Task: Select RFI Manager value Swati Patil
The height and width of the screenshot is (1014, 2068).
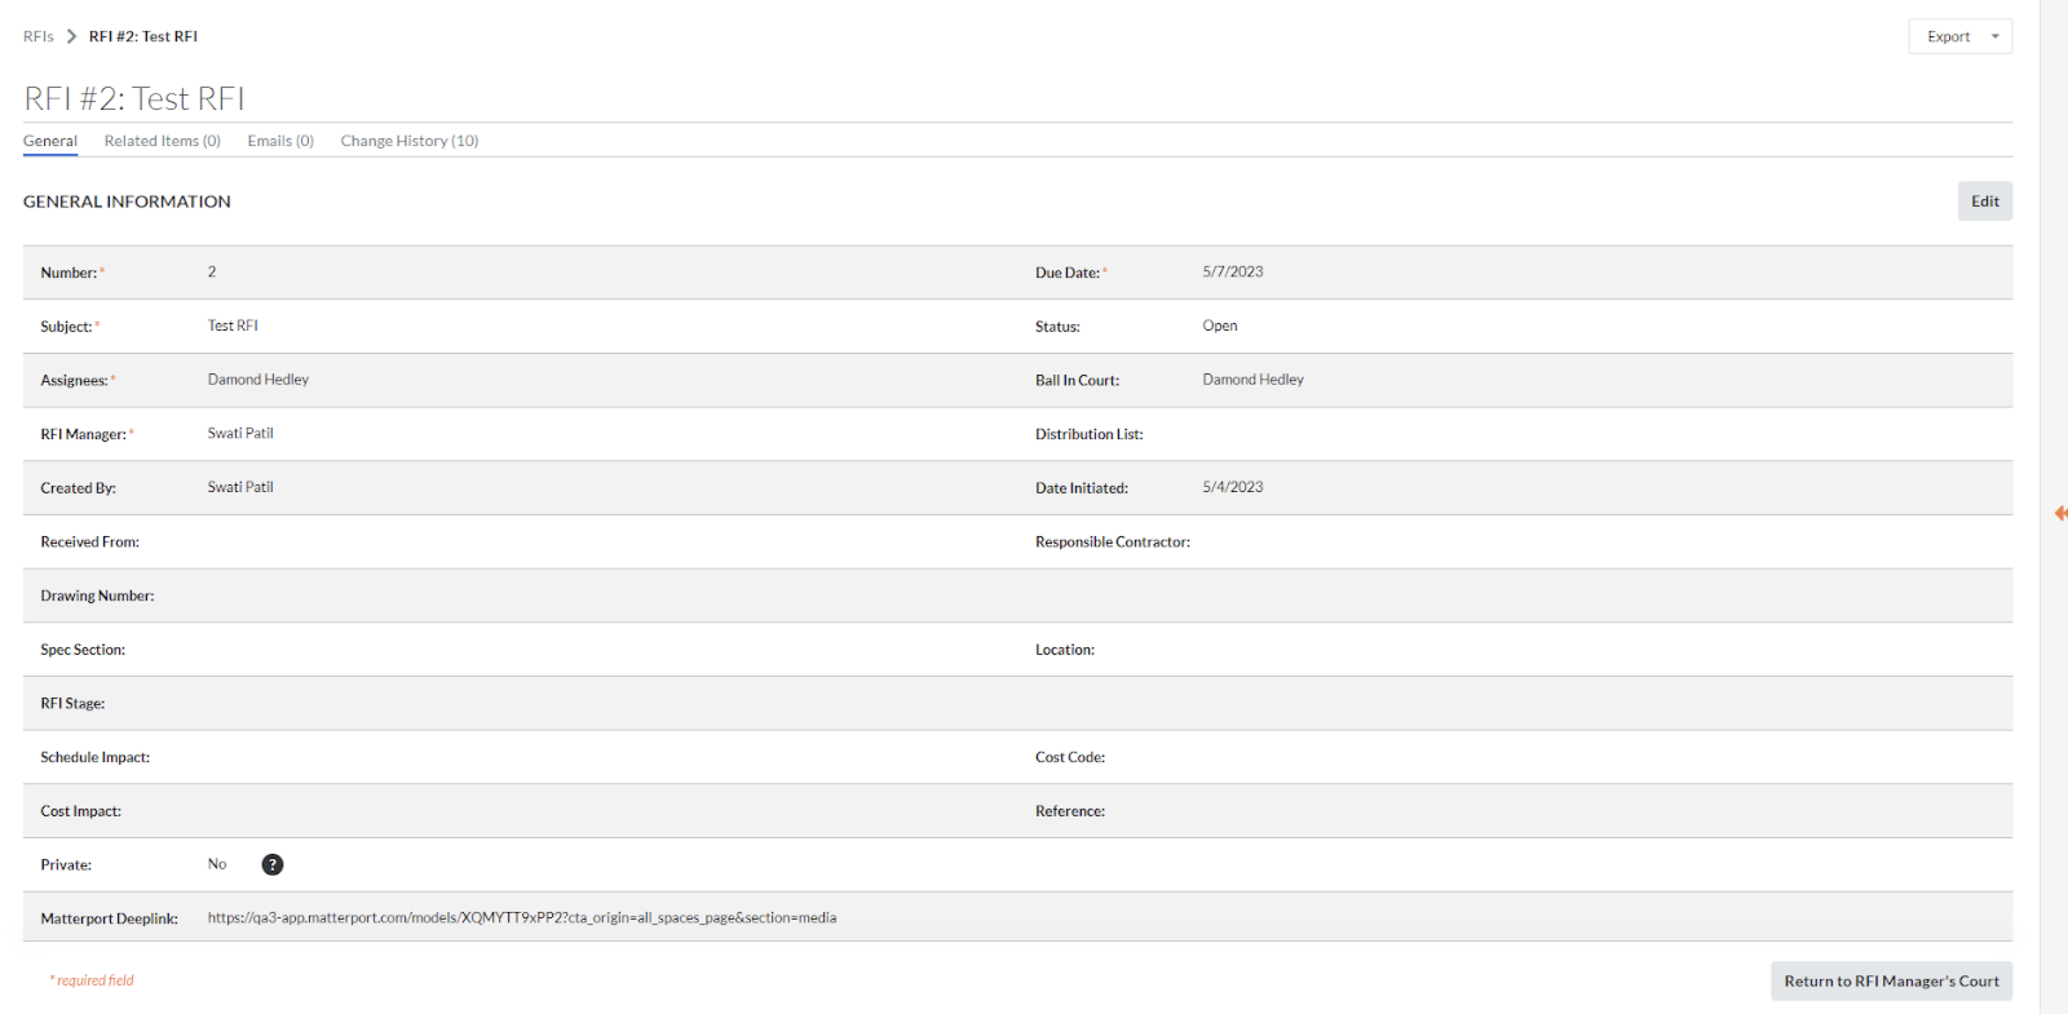Action: (240, 433)
